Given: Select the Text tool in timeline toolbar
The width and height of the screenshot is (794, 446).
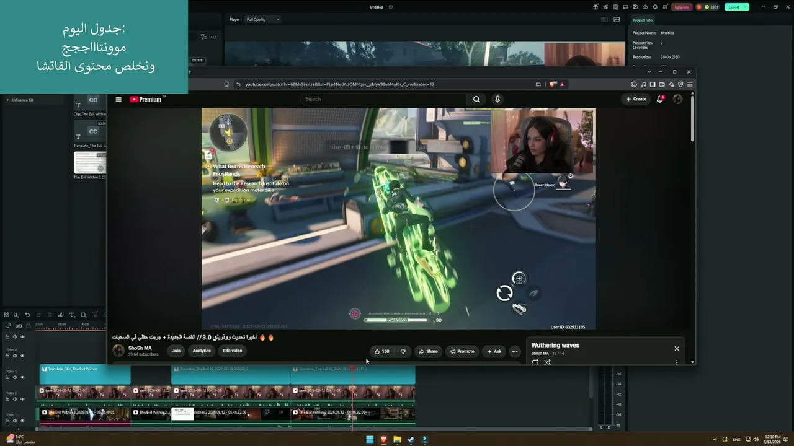Looking at the screenshot, I should [x=72, y=315].
